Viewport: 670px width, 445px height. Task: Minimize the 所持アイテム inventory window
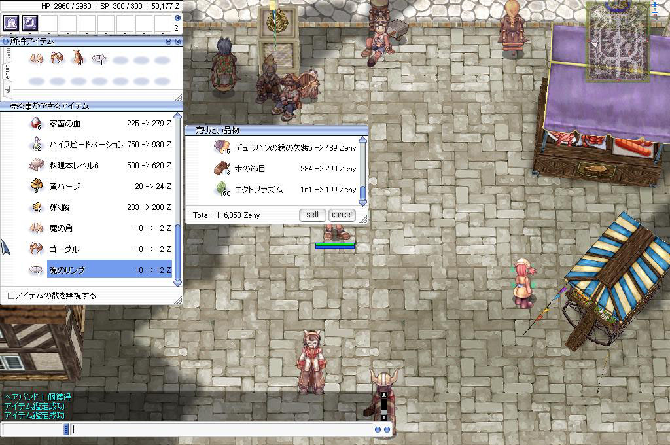(x=168, y=41)
